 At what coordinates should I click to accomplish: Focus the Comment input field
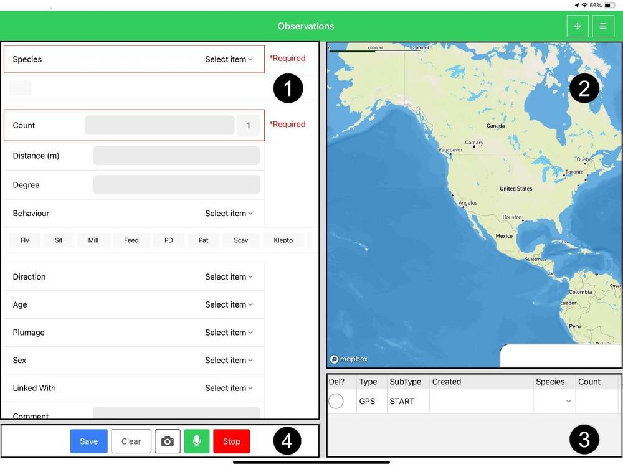pyautogui.click(x=177, y=413)
